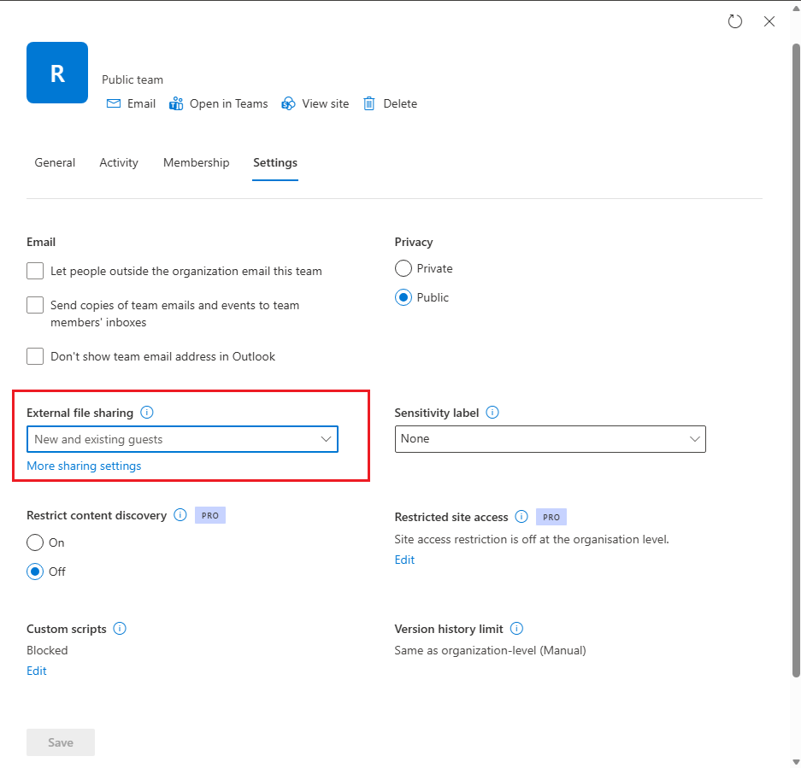Open info tooltip for Sensitivity label
Image resolution: width=801 pixels, height=768 pixels.
(x=492, y=412)
